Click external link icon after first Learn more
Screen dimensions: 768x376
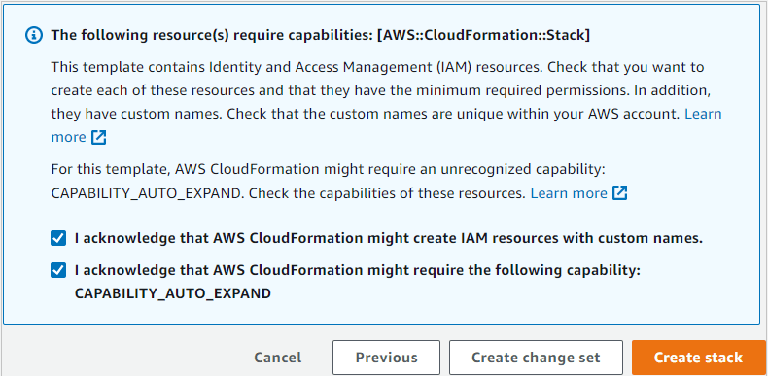pos(99,138)
